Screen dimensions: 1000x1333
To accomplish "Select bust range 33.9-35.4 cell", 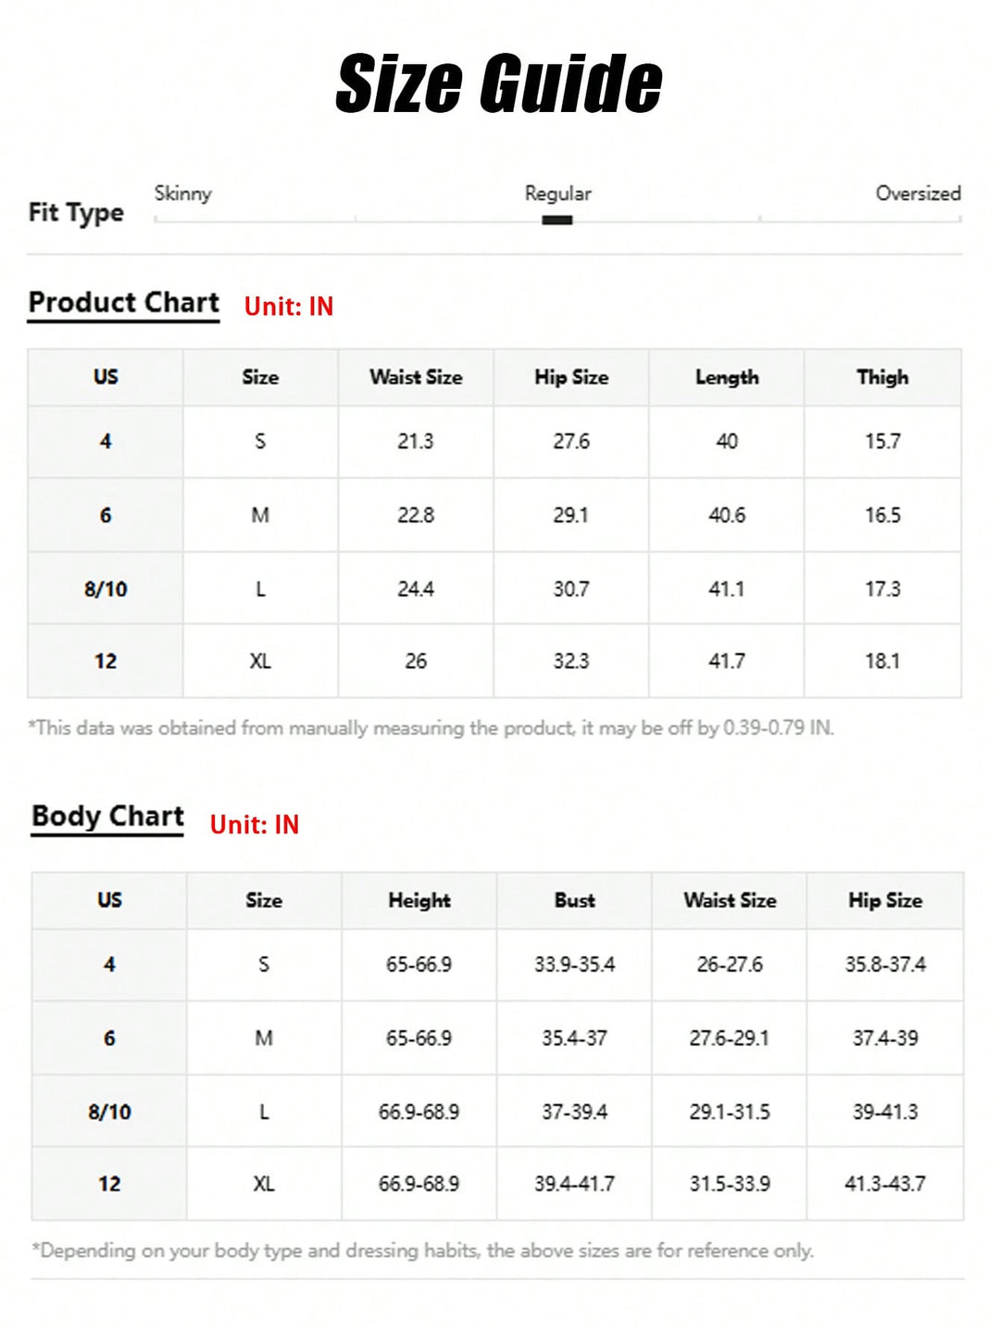I will pyautogui.click(x=574, y=964).
